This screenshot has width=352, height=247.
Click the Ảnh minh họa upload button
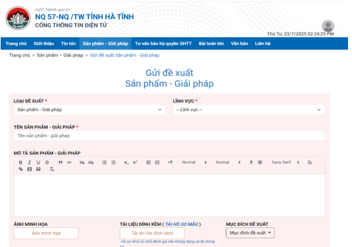(46, 233)
